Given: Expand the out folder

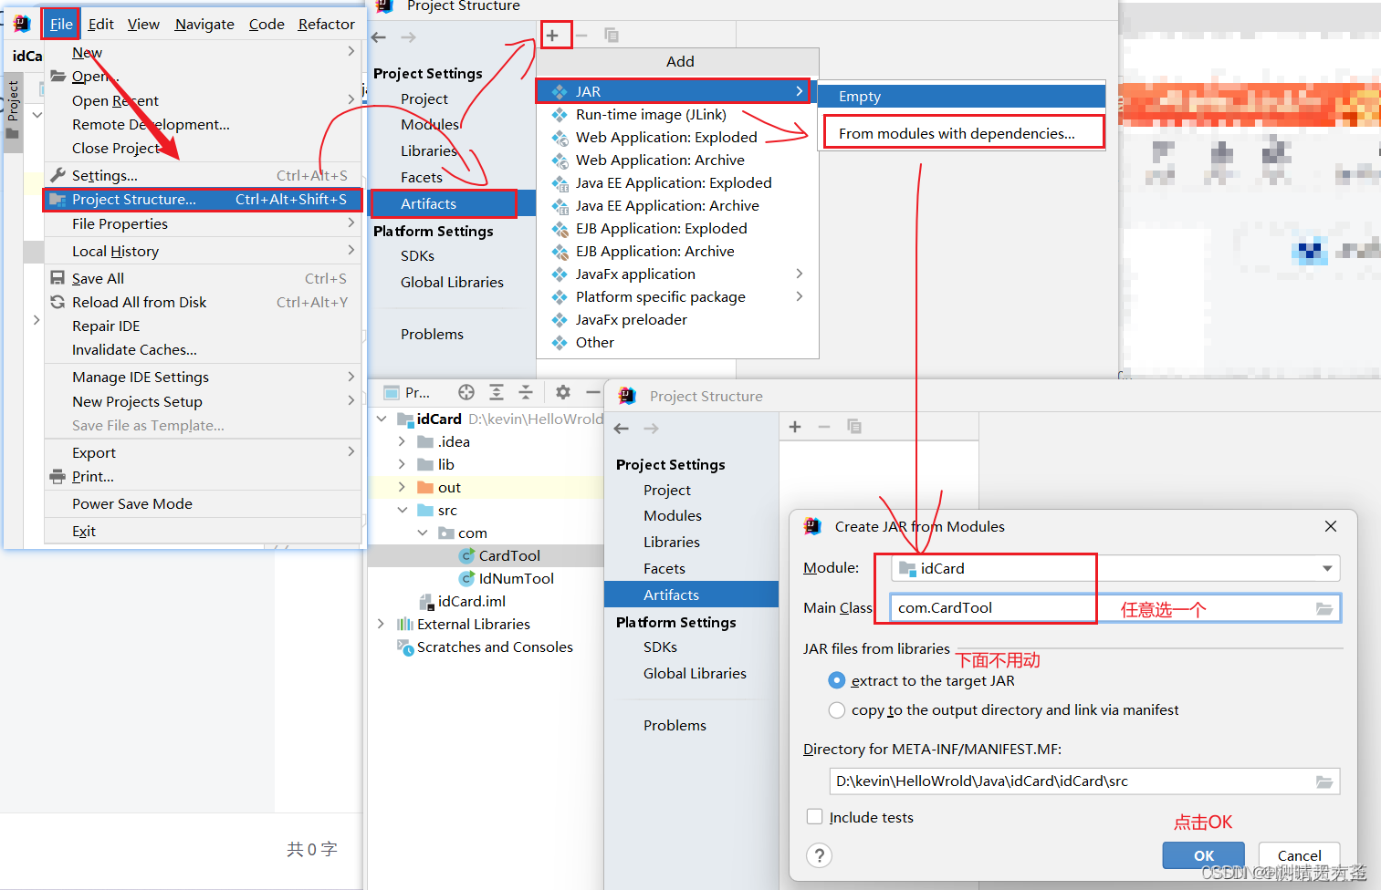Looking at the screenshot, I should (402, 487).
